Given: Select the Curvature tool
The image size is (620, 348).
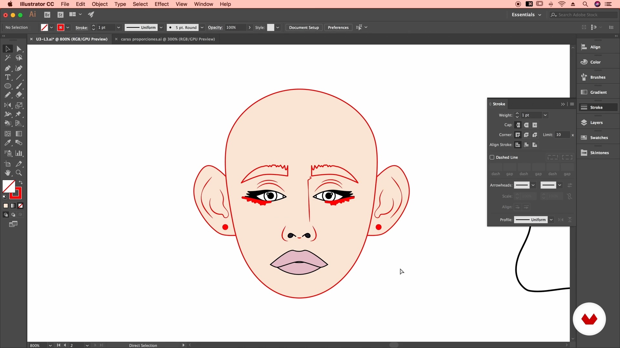Looking at the screenshot, I should (19, 68).
